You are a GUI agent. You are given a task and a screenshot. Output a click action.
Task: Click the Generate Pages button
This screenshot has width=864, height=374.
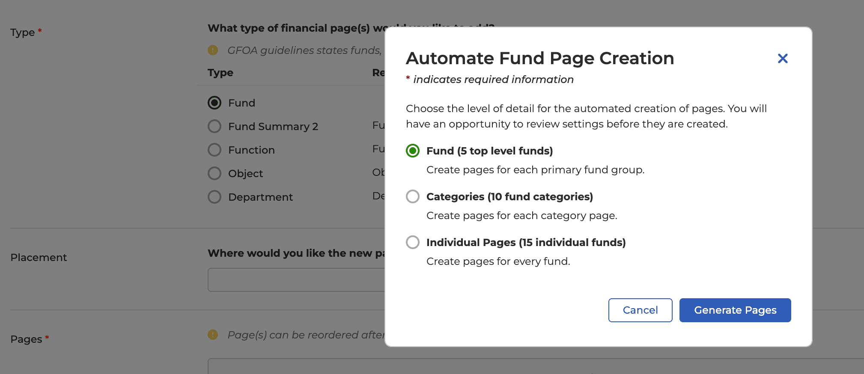735,310
